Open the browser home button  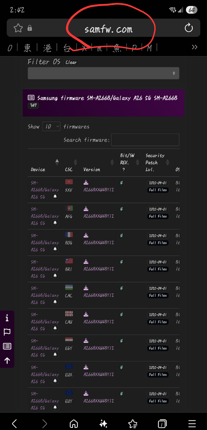tap(74, 424)
